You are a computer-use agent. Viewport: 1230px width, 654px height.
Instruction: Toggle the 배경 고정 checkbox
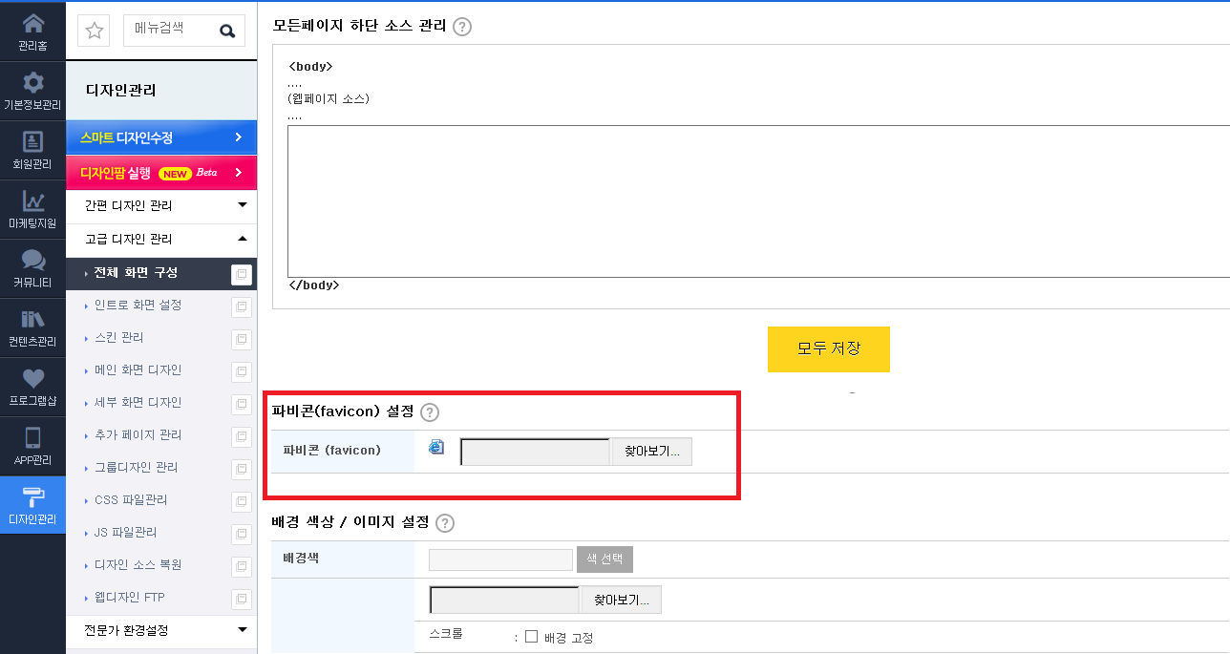tap(532, 637)
